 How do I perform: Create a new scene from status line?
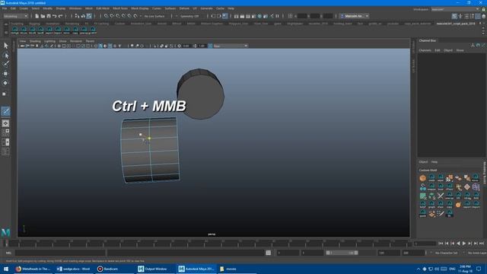click(37, 16)
